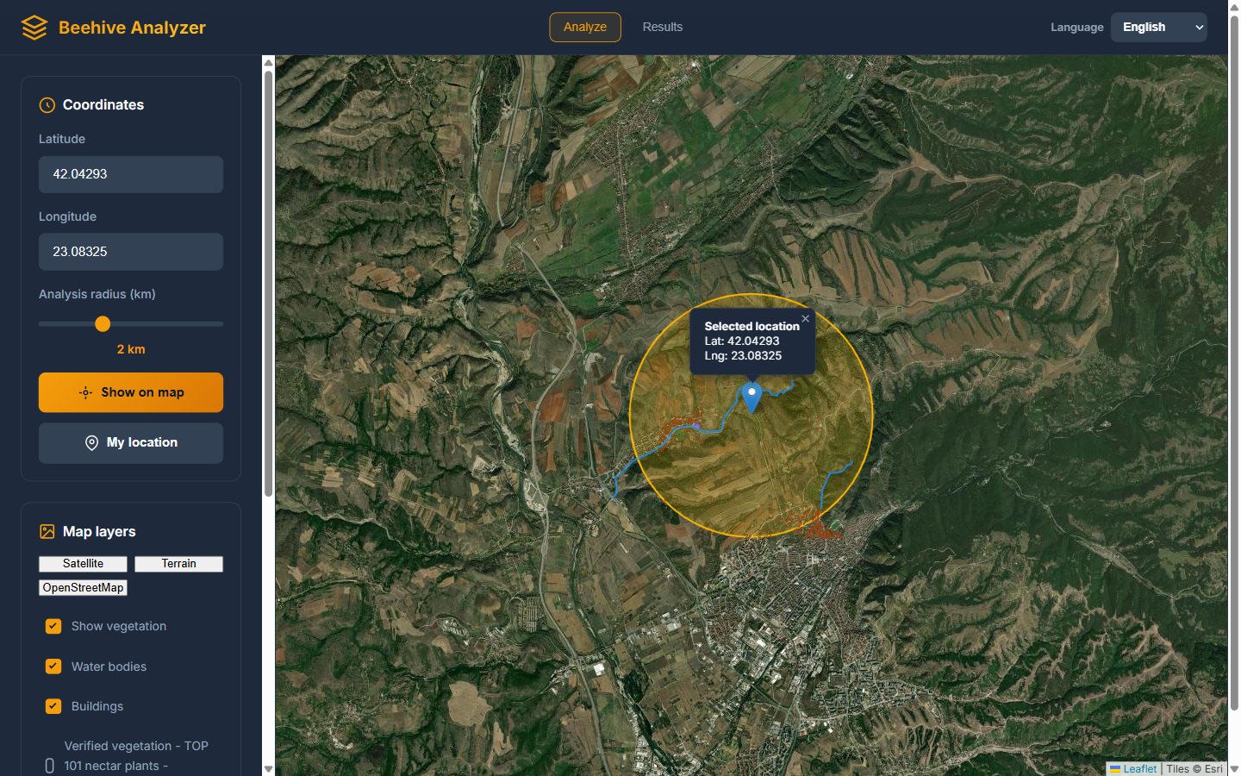This screenshot has width=1241, height=776.
Task: Open the Analyze tab
Action: [x=585, y=27]
